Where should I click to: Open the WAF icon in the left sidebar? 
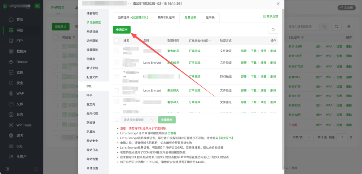11,94
